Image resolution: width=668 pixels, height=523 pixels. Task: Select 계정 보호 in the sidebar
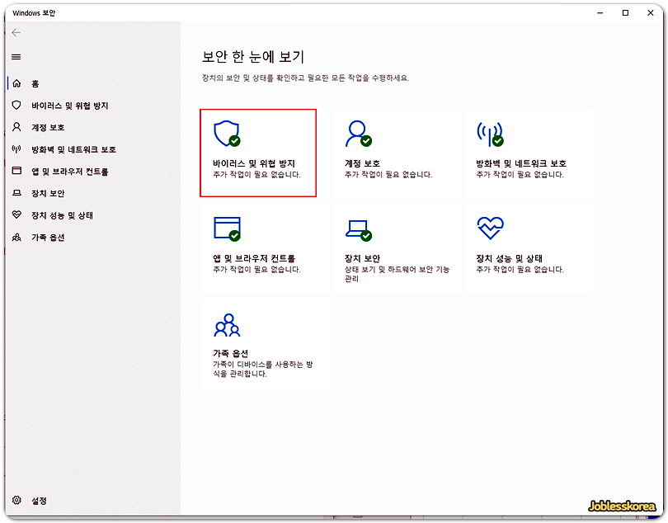48,127
